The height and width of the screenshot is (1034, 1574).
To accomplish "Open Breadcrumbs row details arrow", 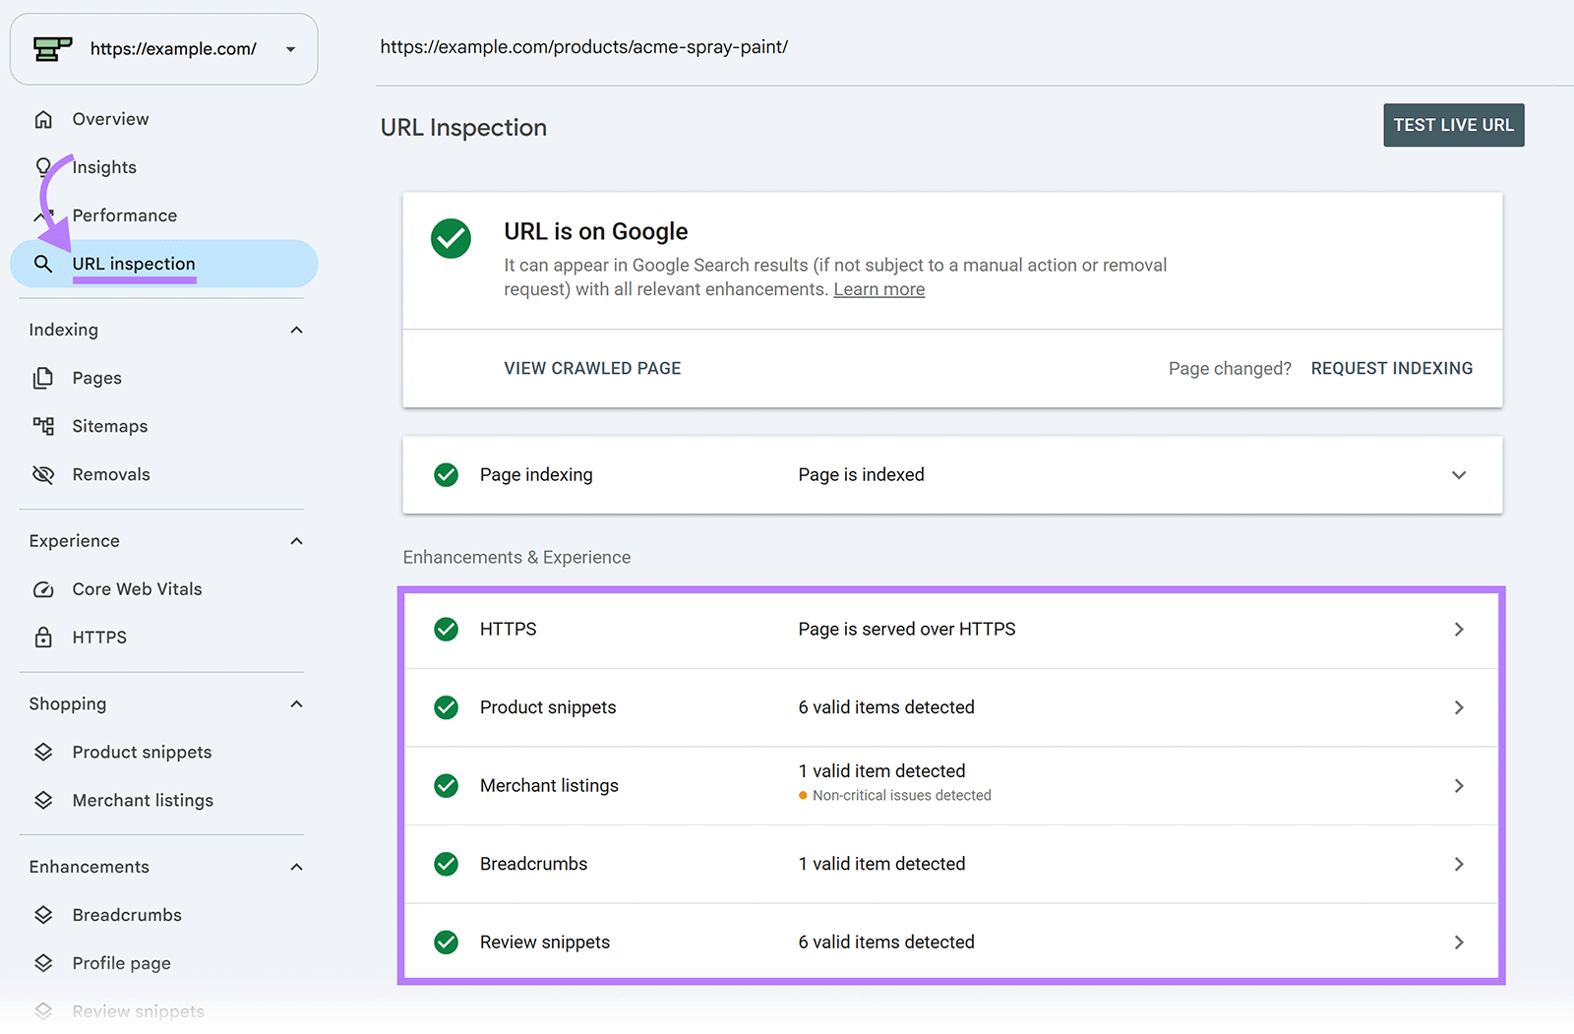I will click(x=1459, y=864).
